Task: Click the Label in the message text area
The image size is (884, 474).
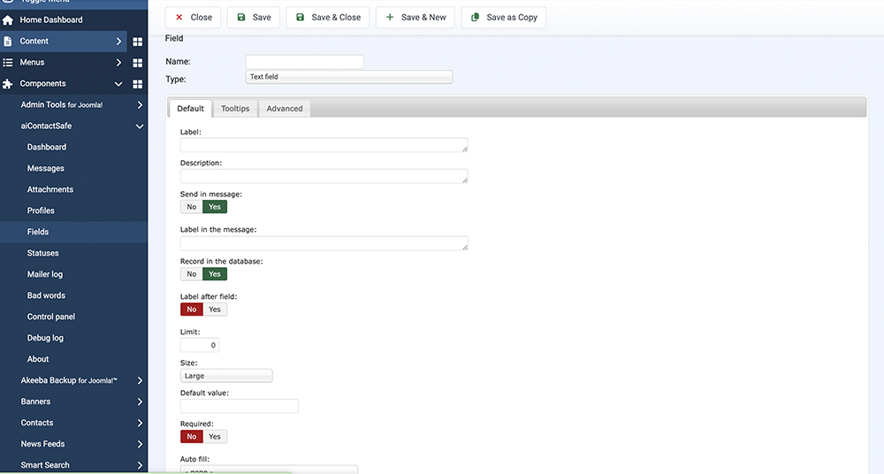Action: pos(324,243)
